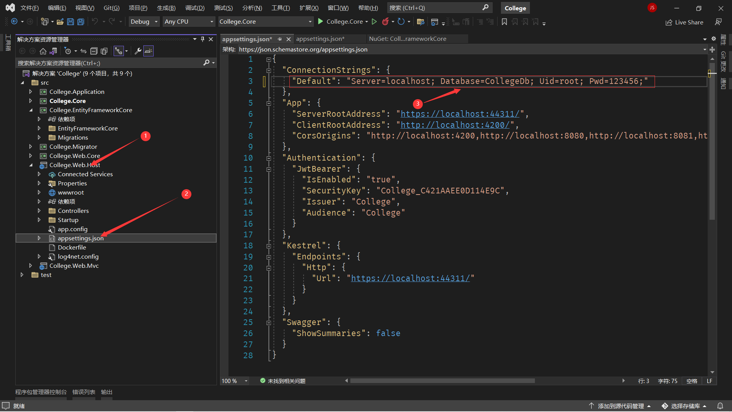
Task: Toggle the pin on the appsettings.json tab
Action: [280, 39]
